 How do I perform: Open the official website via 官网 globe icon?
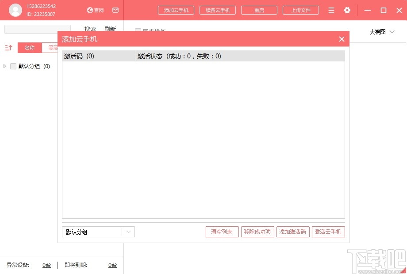tap(94, 10)
